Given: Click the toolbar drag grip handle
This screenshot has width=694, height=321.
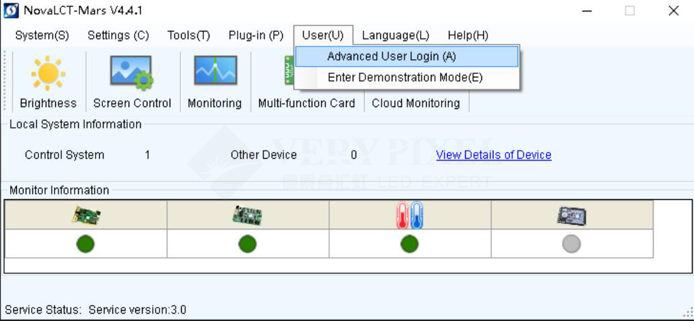Looking at the screenshot, I should coord(5,81).
